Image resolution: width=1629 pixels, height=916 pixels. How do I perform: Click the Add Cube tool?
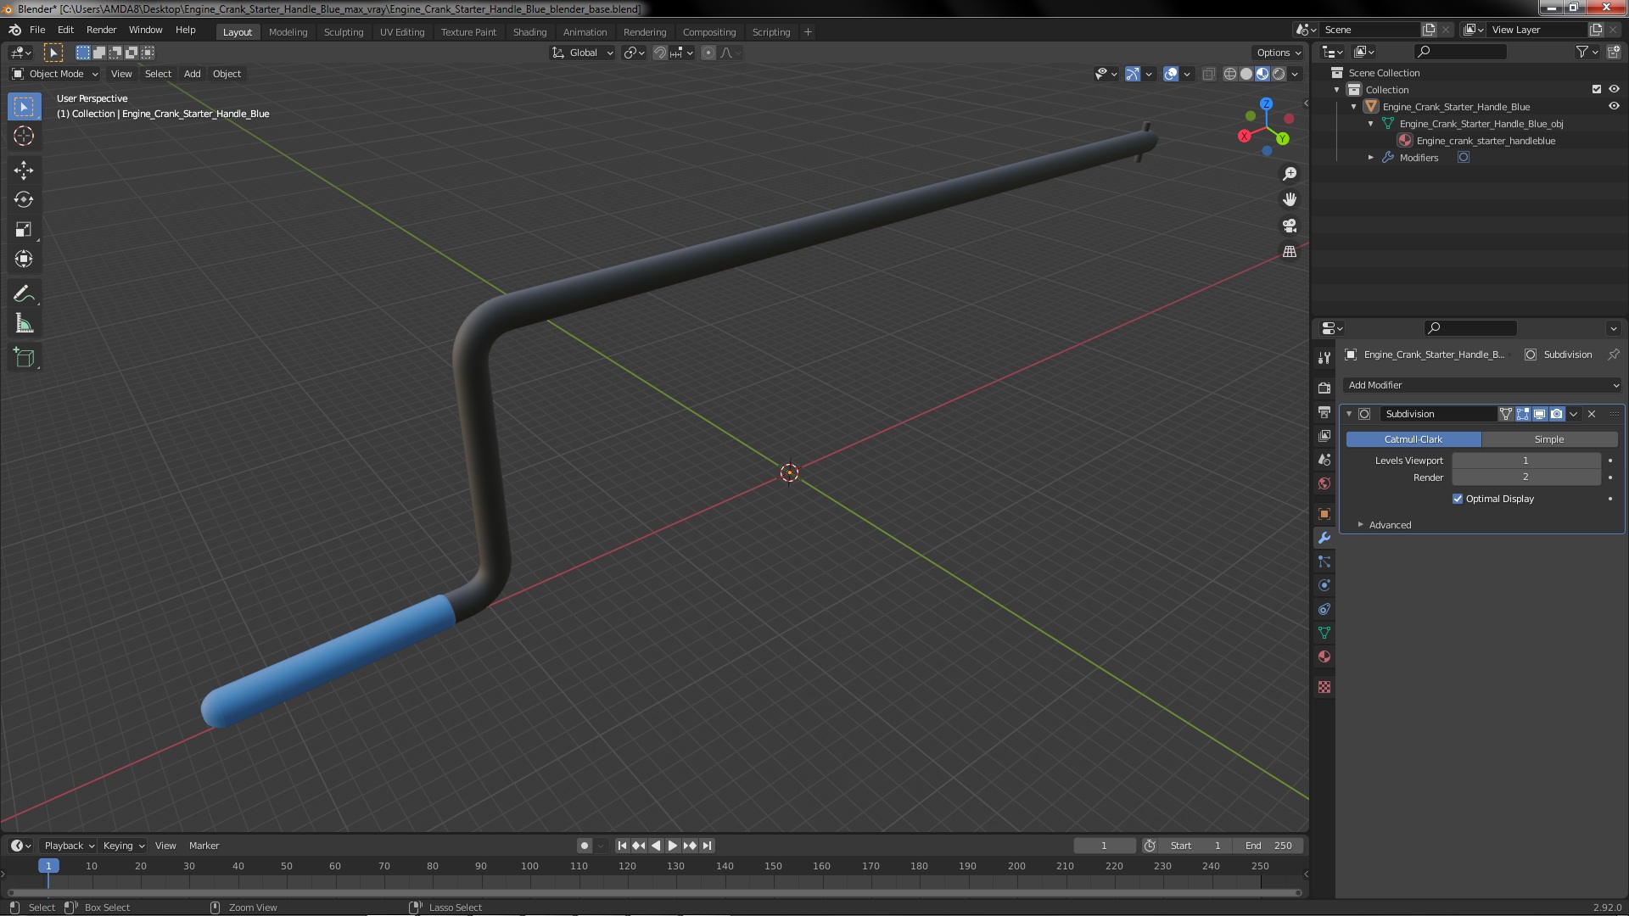click(x=24, y=357)
